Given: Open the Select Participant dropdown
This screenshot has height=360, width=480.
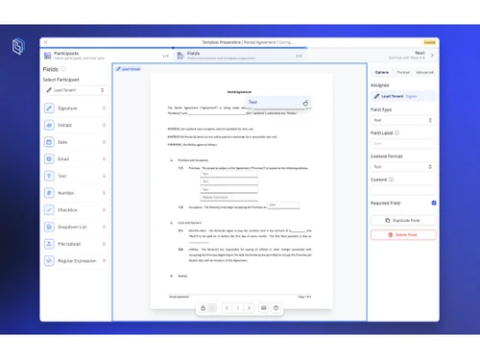Looking at the screenshot, I should (76, 90).
